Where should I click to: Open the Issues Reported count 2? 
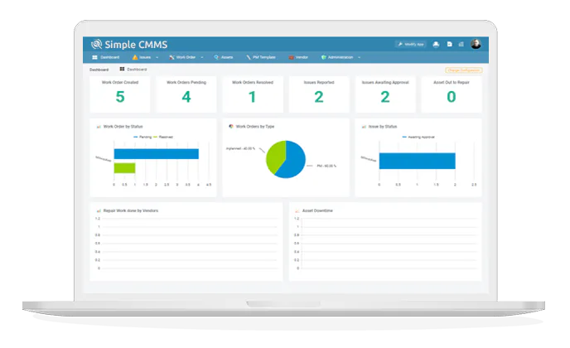[319, 97]
